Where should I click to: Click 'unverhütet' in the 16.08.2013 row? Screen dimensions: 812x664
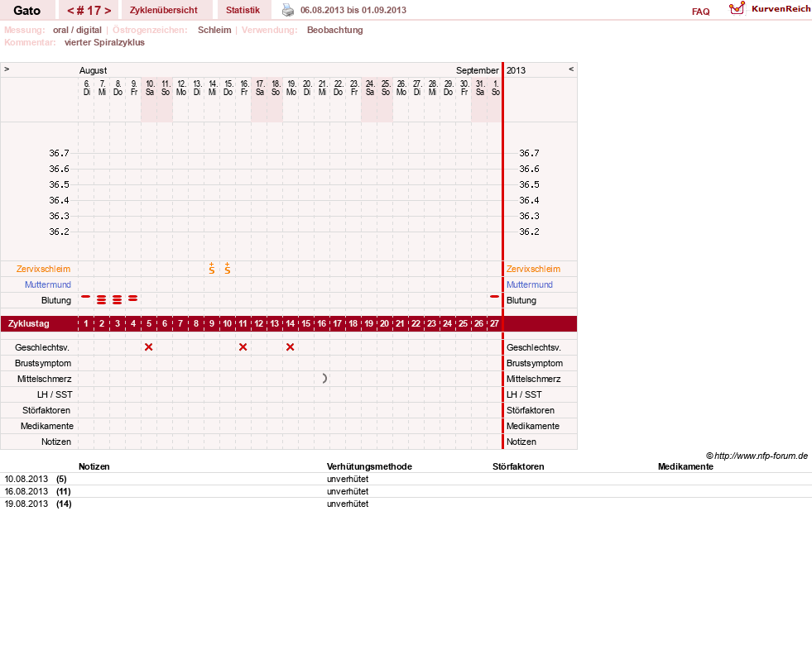tap(348, 491)
